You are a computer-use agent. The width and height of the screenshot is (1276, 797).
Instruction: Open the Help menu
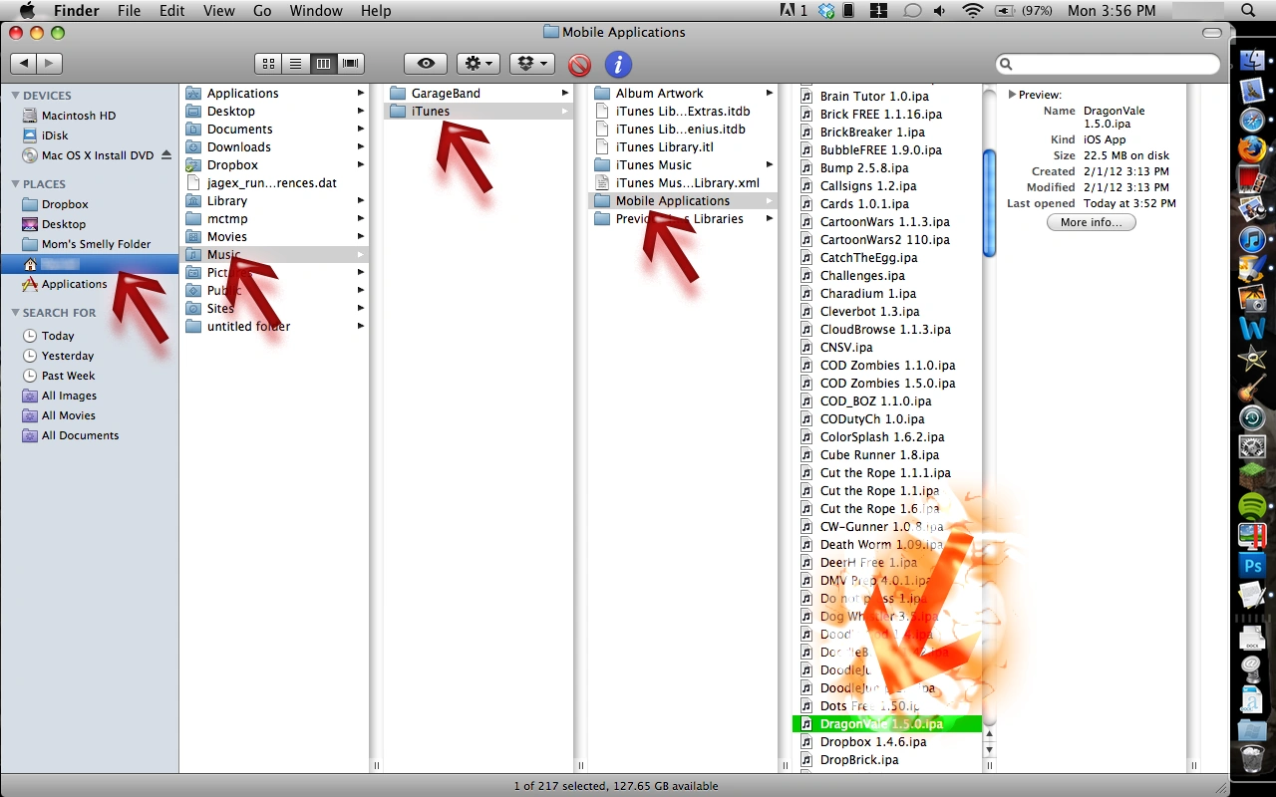[376, 11]
